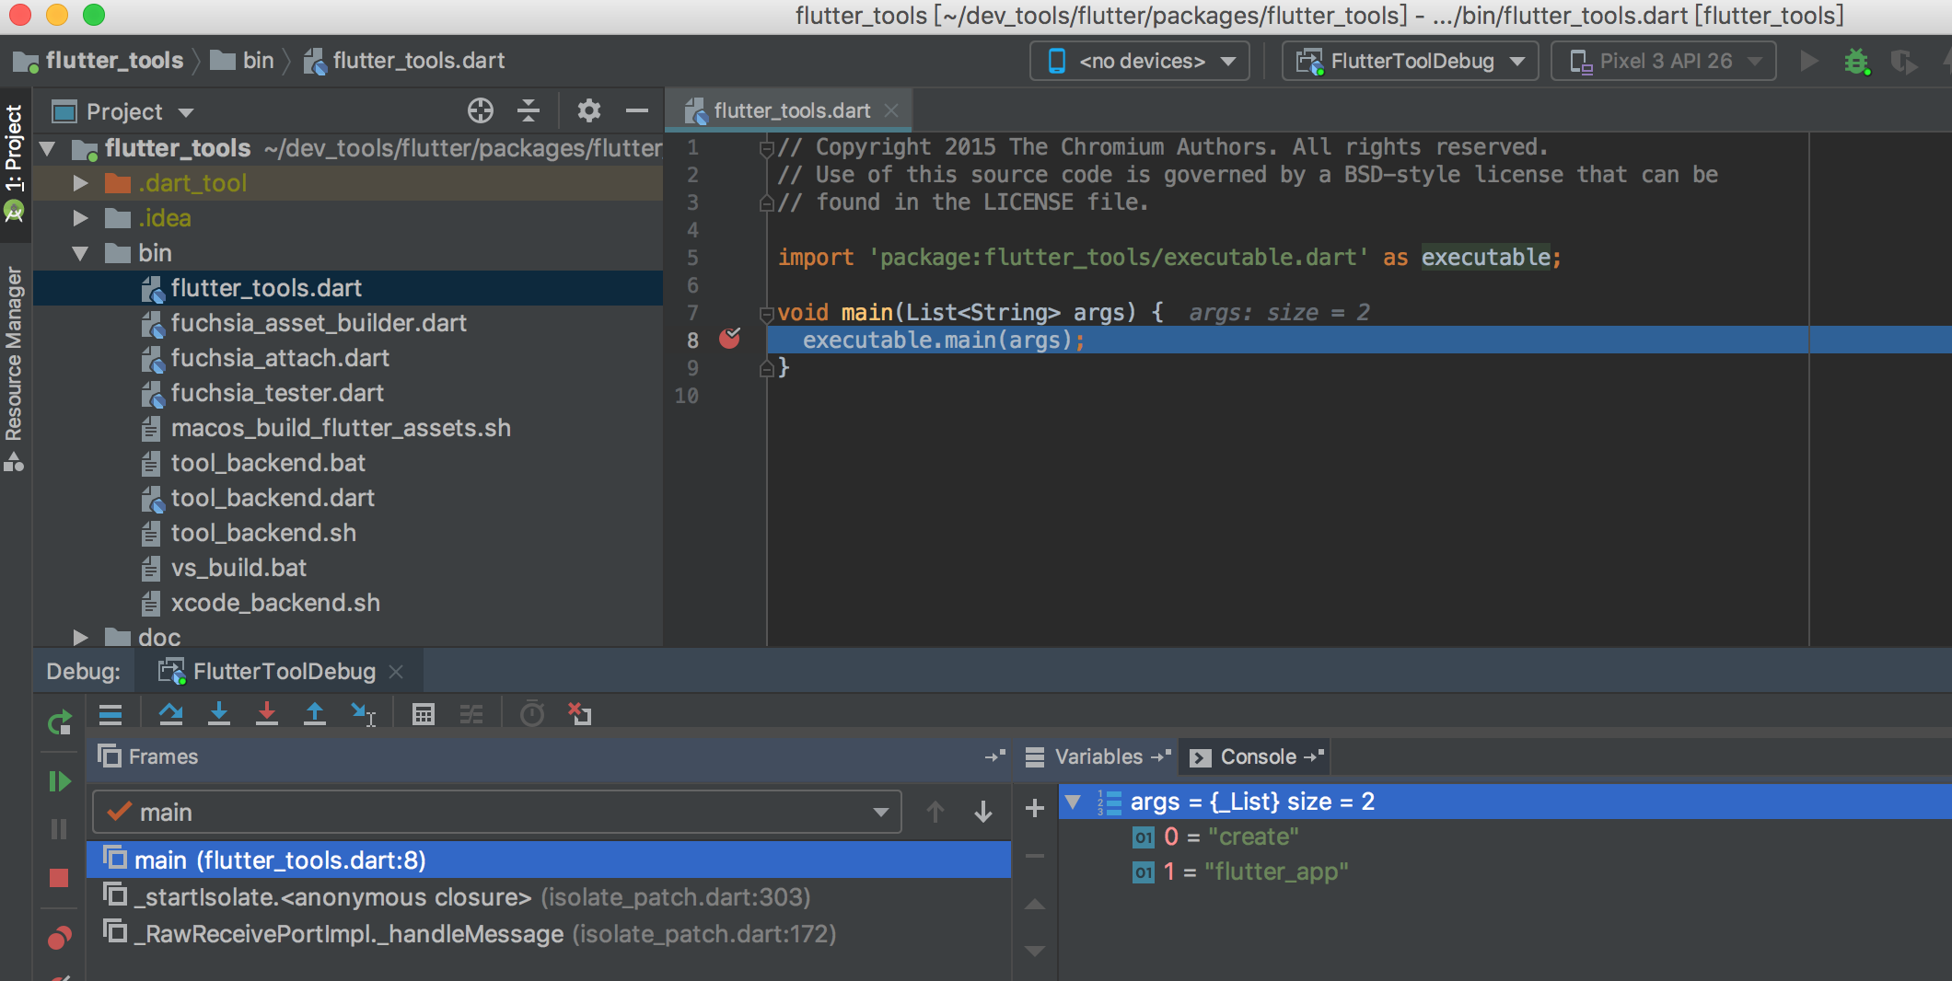Open Project panel settings gear
Viewport: 1952px width, 981px height.
click(x=589, y=111)
